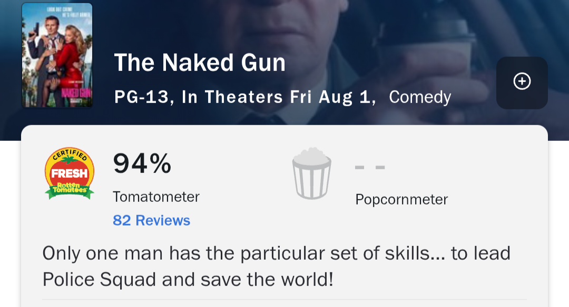
Task: Tap the synopsis line starting 'Only one man'
Action: 276,253
